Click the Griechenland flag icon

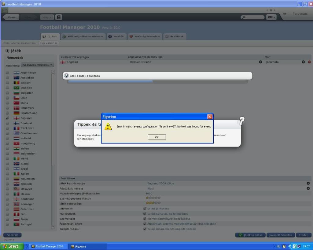tap(17, 133)
